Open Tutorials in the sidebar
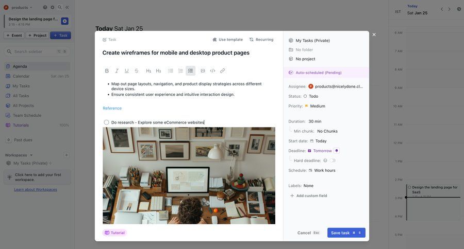Screen dimensions: 464x249 tap(37, 125)
